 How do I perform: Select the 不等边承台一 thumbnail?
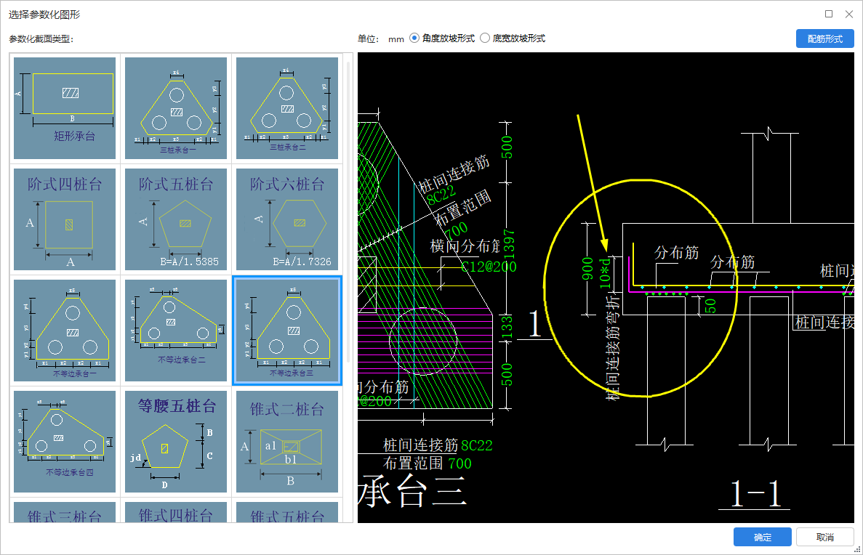[65, 330]
